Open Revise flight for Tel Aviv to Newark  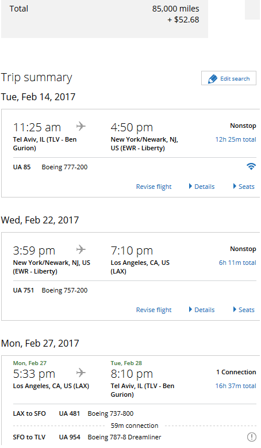click(153, 187)
